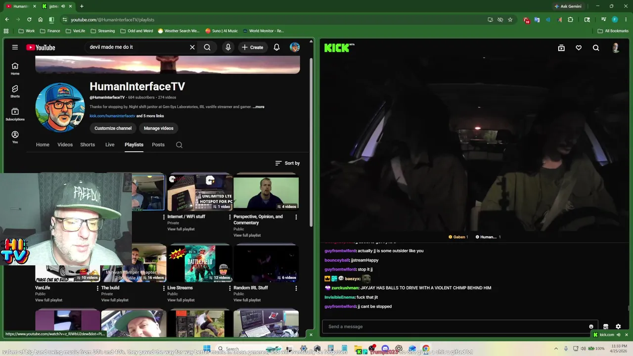
Task: Mute the jjstream browser tab audio
Action: (x=63, y=6)
